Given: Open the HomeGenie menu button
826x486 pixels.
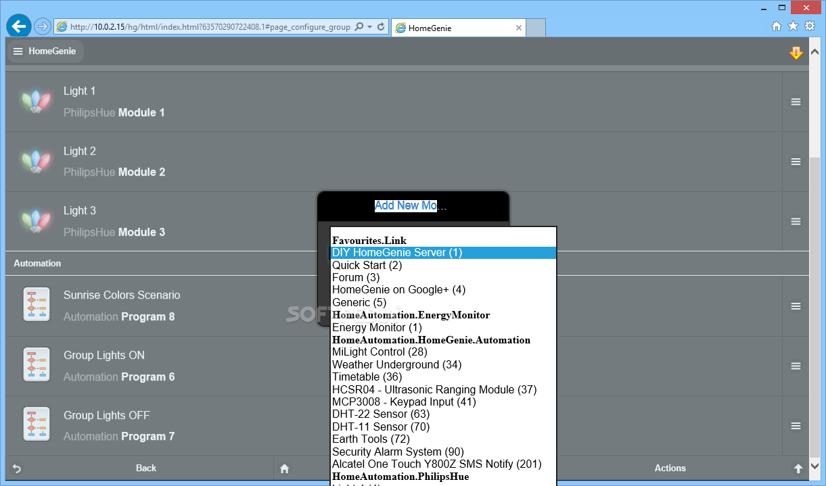Looking at the screenshot, I should coord(45,51).
